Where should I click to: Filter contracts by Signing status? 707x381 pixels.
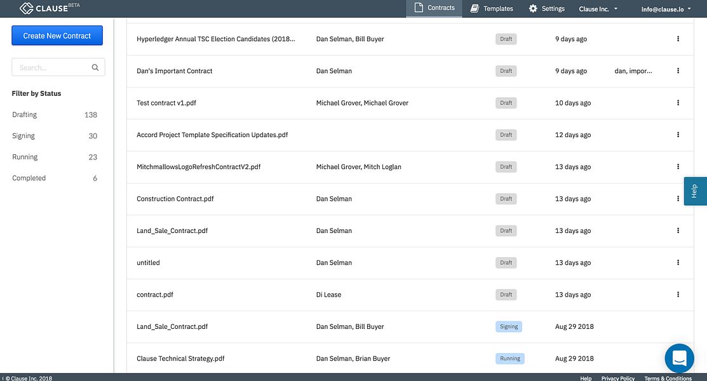[x=55, y=136]
